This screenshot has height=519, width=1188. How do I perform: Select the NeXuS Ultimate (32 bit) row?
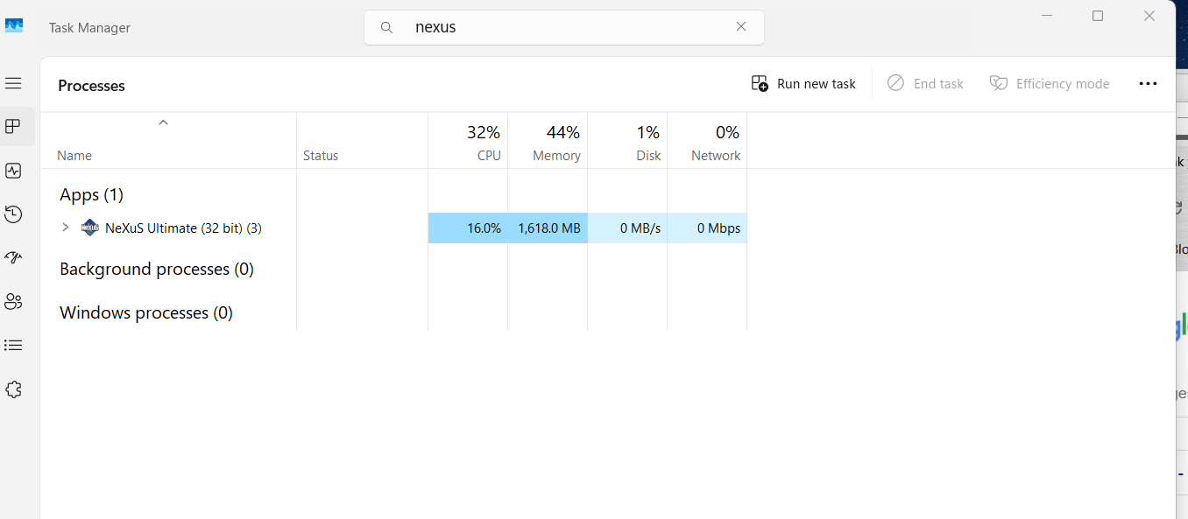(x=183, y=228)
